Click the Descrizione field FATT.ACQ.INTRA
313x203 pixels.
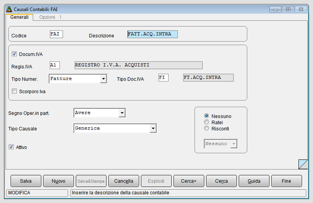[x=152, y=34]
